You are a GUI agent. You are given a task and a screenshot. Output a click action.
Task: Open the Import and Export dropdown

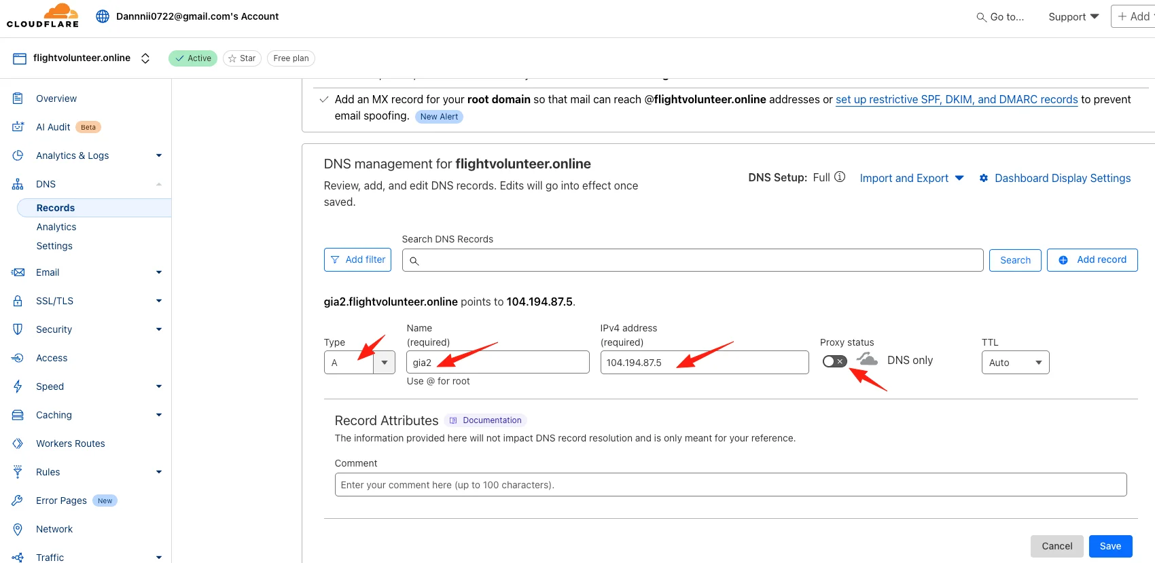coord(912,178)
